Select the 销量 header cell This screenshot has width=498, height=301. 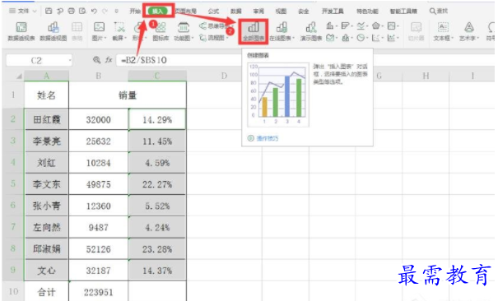click(128, 95)
